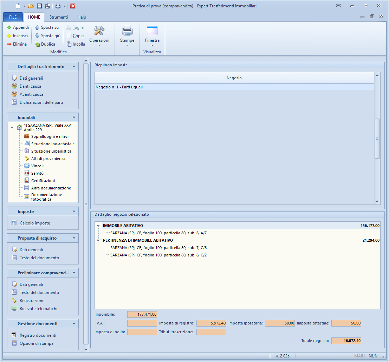Open the FILE menu tab
This screenshot has height=362, width=389.
pyautogui.click(x=13, y=17)
